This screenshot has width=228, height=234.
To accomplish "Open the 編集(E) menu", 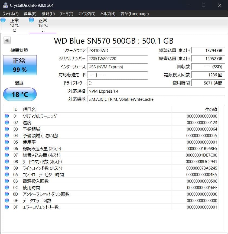I will click(30, 14).
